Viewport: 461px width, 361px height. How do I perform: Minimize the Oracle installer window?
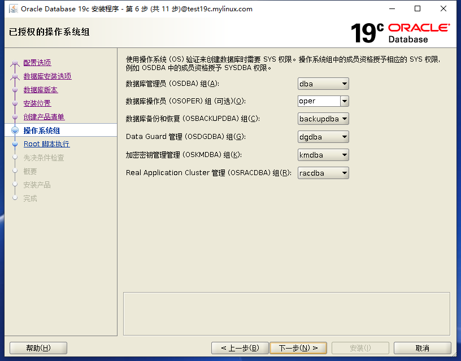392,9
